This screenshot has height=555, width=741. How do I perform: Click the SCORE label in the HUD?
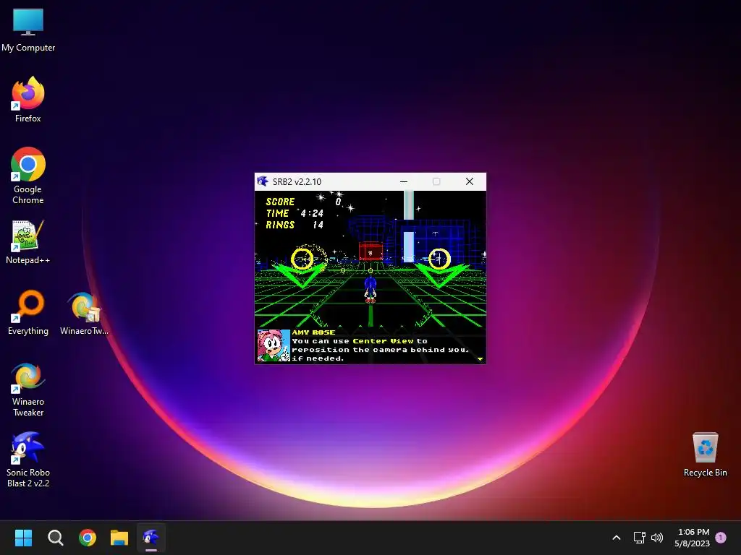tap(280, 202)
